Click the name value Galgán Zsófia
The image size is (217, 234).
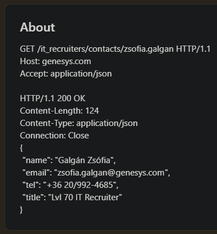tap(85, 160)
